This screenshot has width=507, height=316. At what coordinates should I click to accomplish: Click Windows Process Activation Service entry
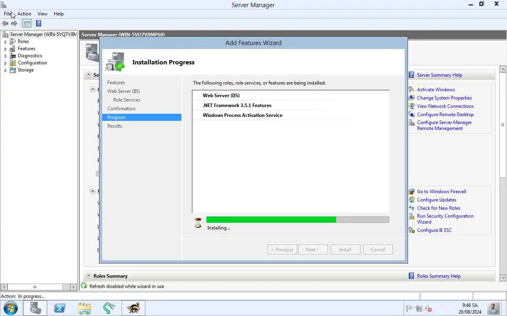242,115
